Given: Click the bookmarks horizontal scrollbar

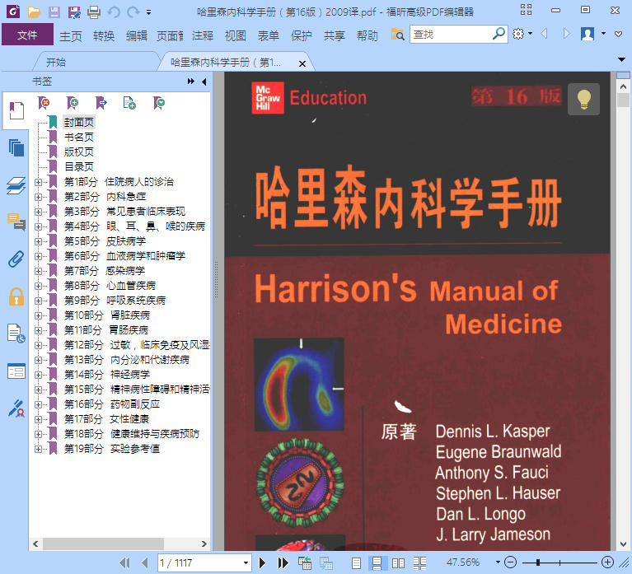Looking at the screenshot, I should pyautogui.click(x=104, y=544).
